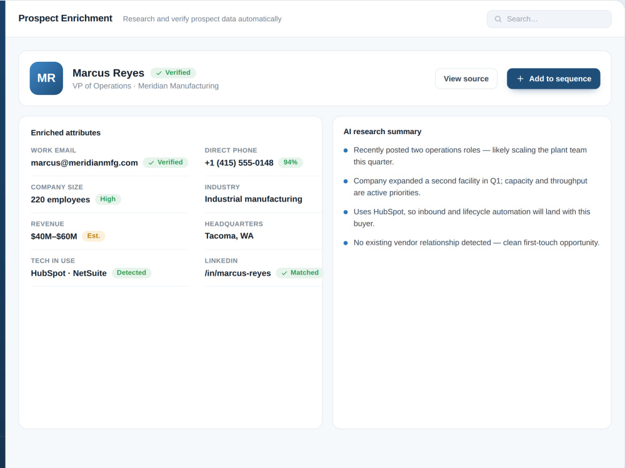Click the plus icon in Add to sequence
The image size is (625, 468).
pyautogui.click(x=520, y=79)
